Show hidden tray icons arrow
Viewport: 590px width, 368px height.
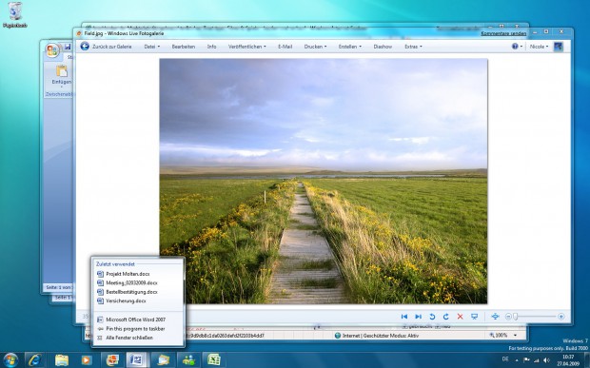click(516, 360)
